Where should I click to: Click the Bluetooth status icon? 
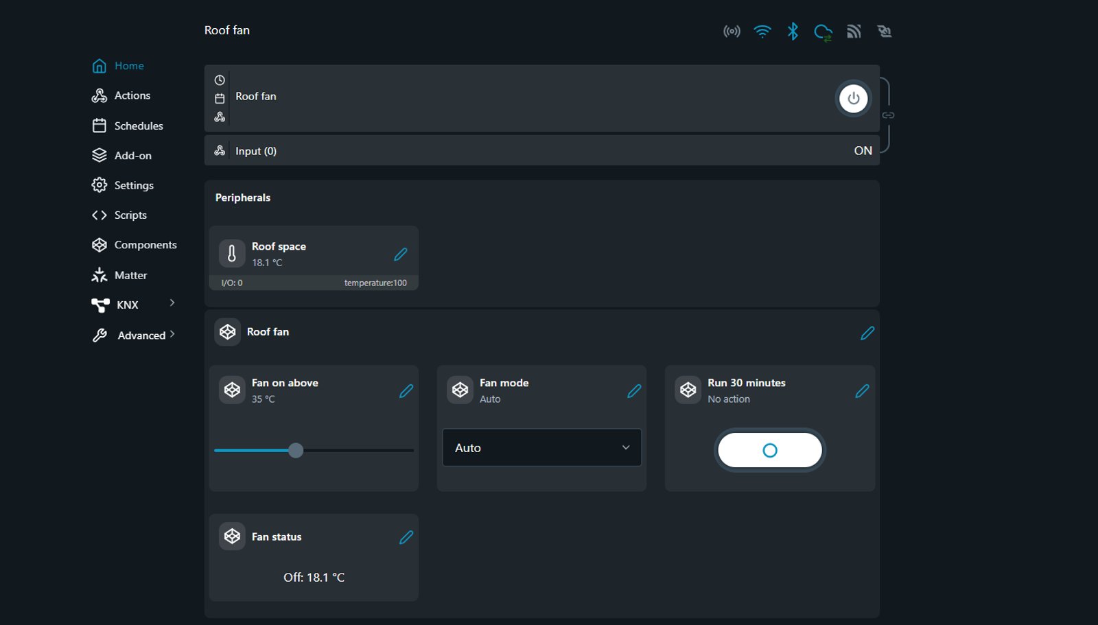[x=793, y=32]
